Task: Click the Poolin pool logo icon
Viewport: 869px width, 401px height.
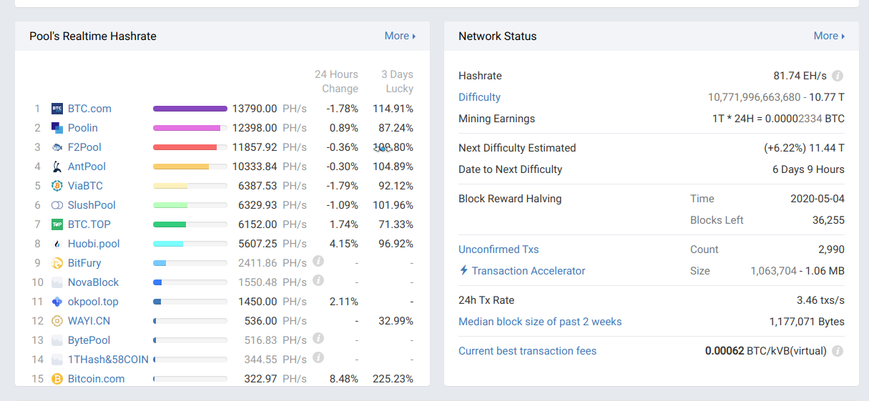Action: pyautogui.click(x=57, y=128)
